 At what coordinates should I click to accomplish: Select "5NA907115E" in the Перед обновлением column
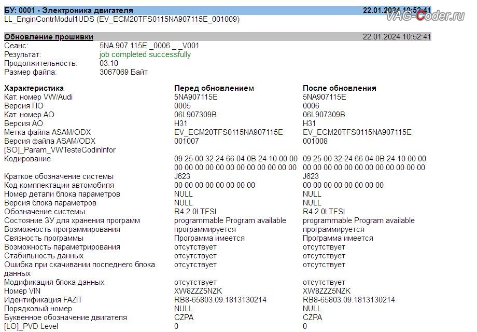pos(195,97)
